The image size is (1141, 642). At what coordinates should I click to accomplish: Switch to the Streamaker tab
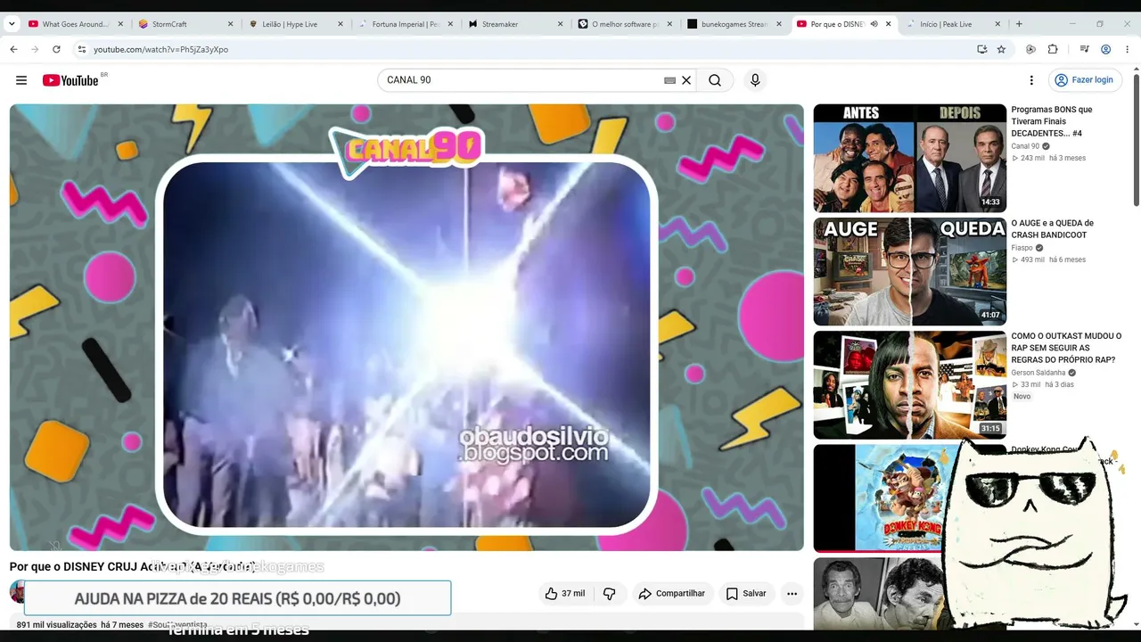pyautogui.click(x=515, y=24)
